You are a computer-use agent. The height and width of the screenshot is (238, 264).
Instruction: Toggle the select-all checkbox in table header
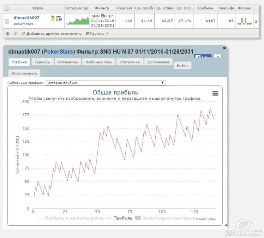(x=7, y=8)
